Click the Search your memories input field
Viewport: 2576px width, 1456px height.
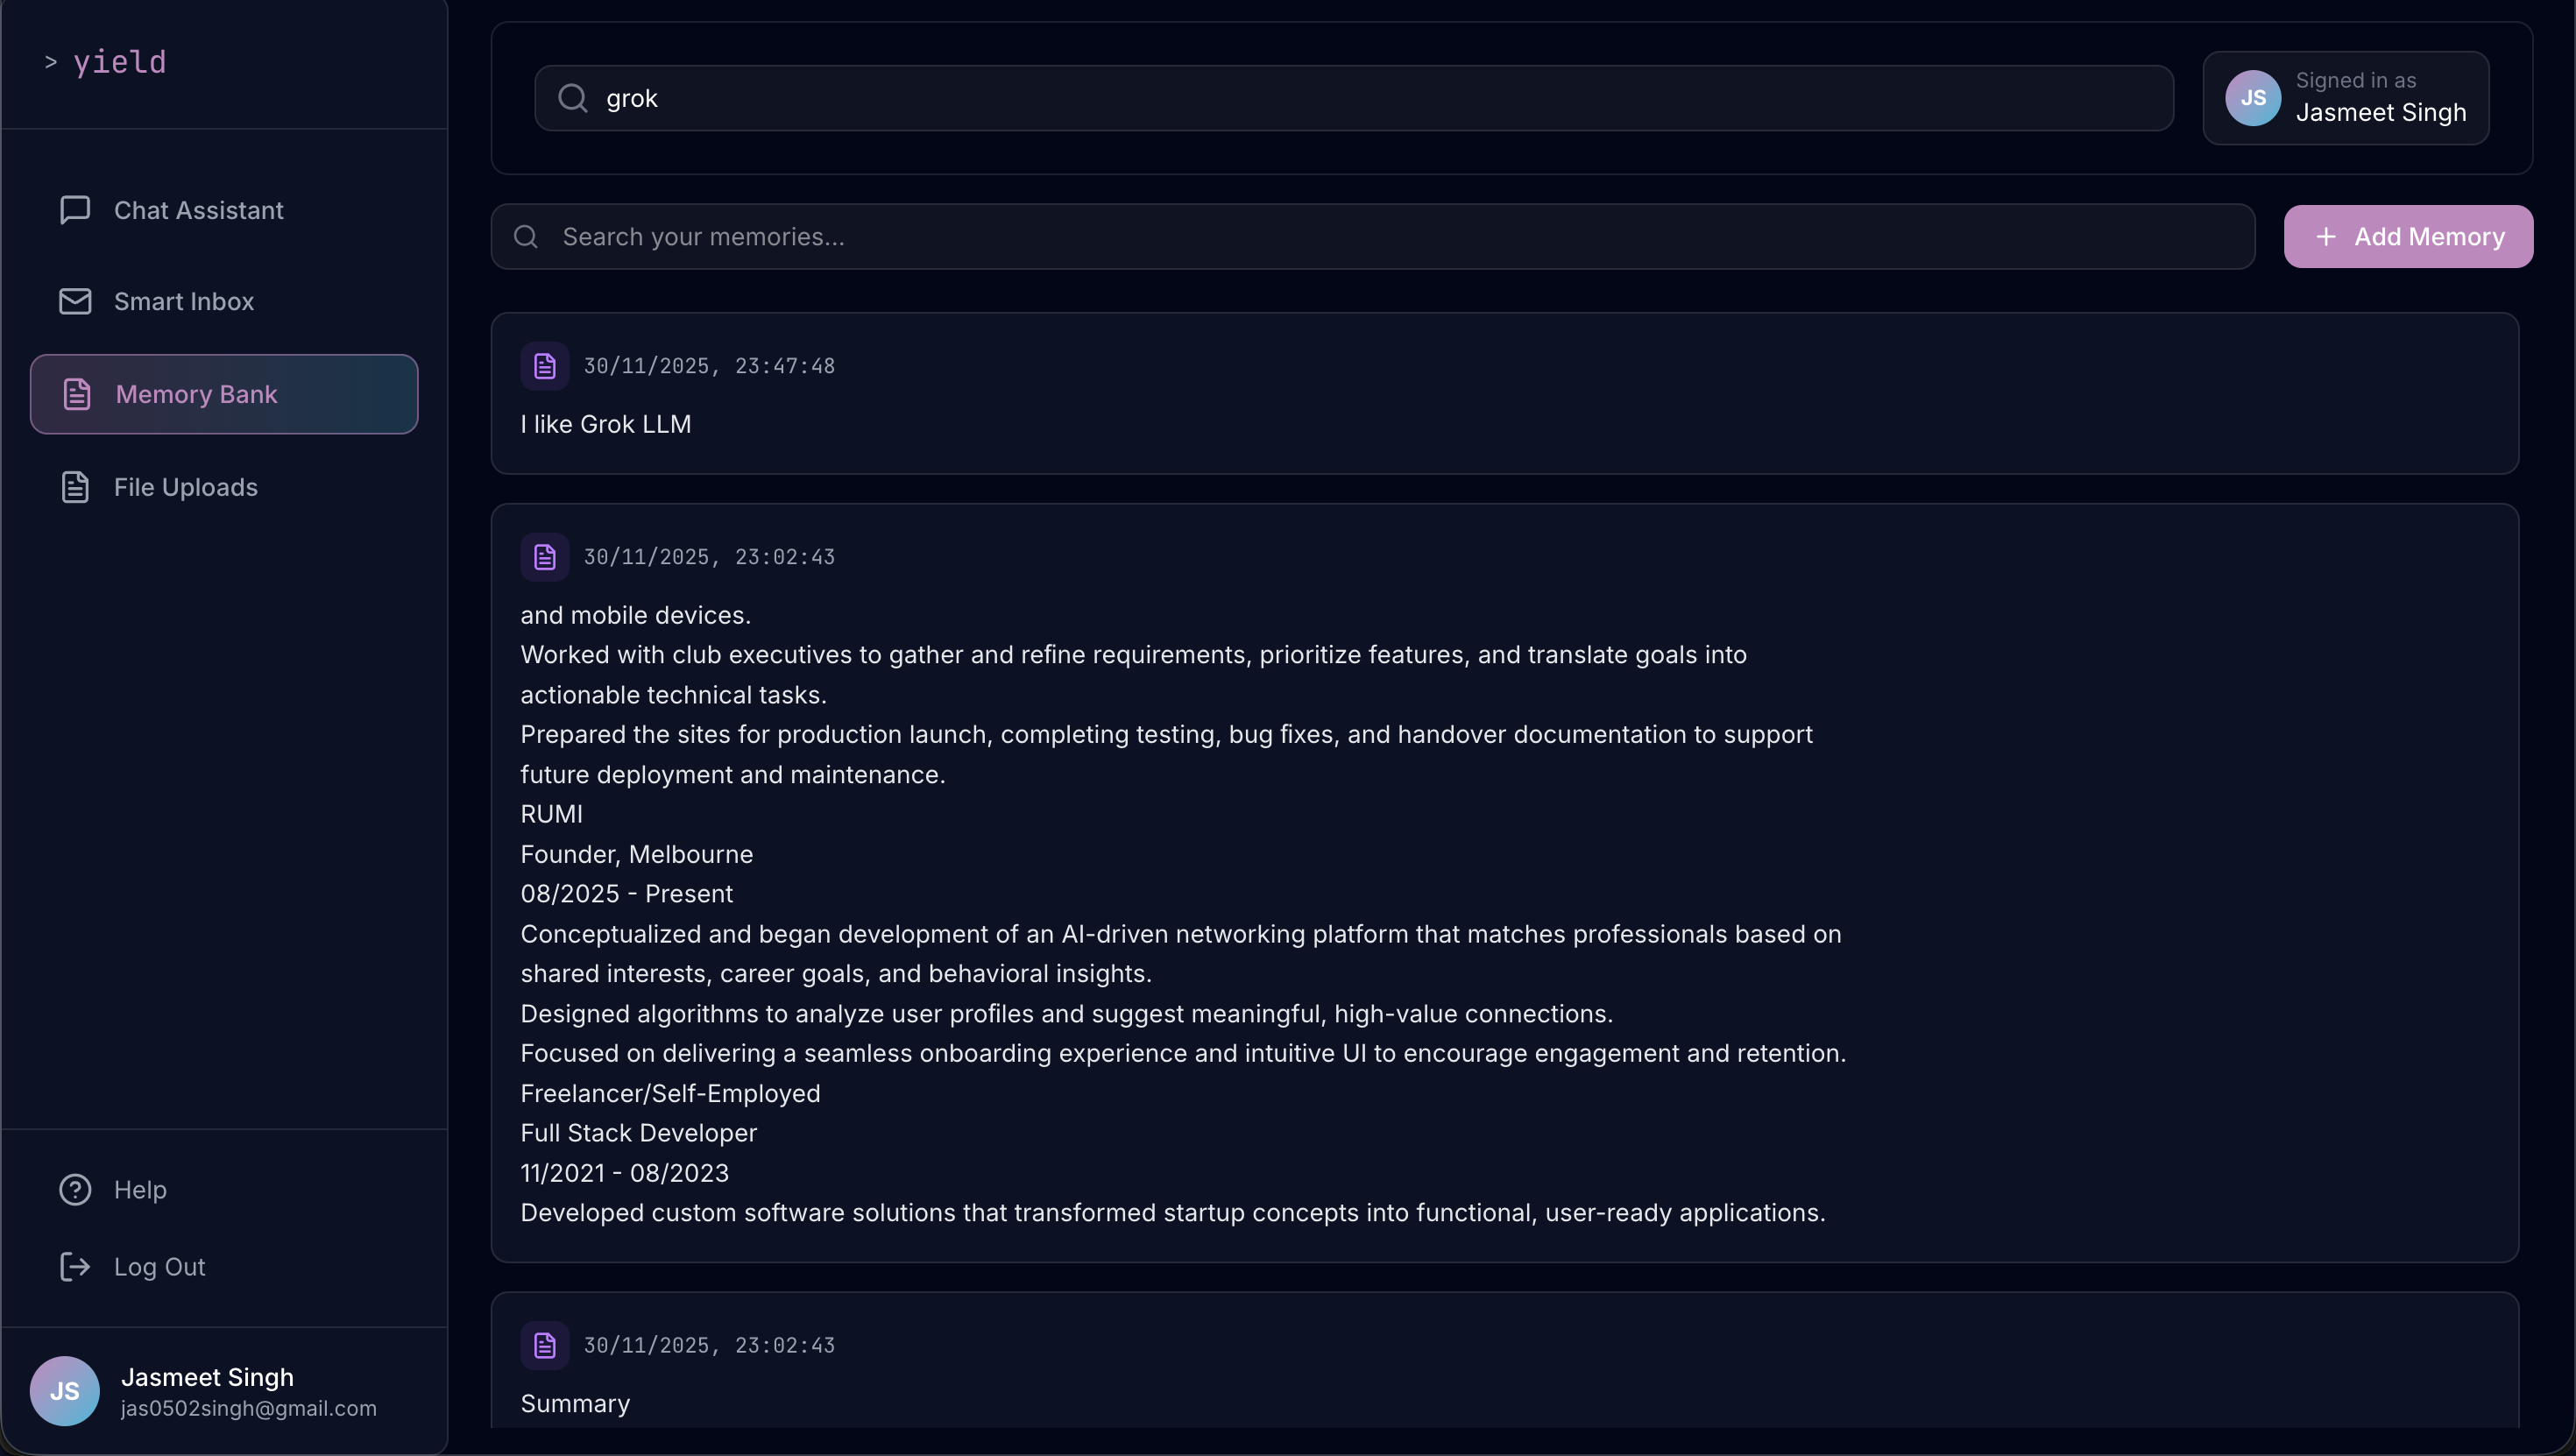1100,236
